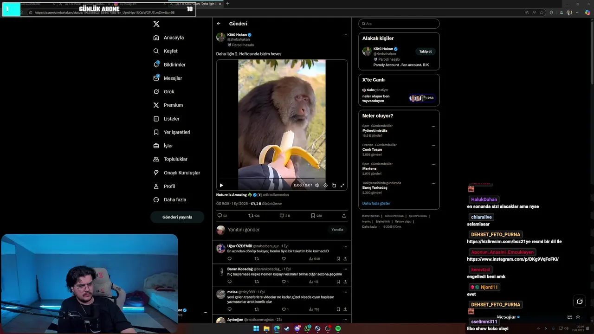The width and height of the screenshot is (594, 334).
Task: Click Daha fazla göster link
Action: (x=376, y=204)
